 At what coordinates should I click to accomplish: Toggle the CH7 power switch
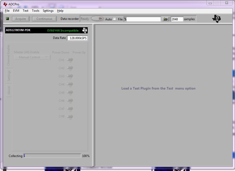(x=70, y=109)
